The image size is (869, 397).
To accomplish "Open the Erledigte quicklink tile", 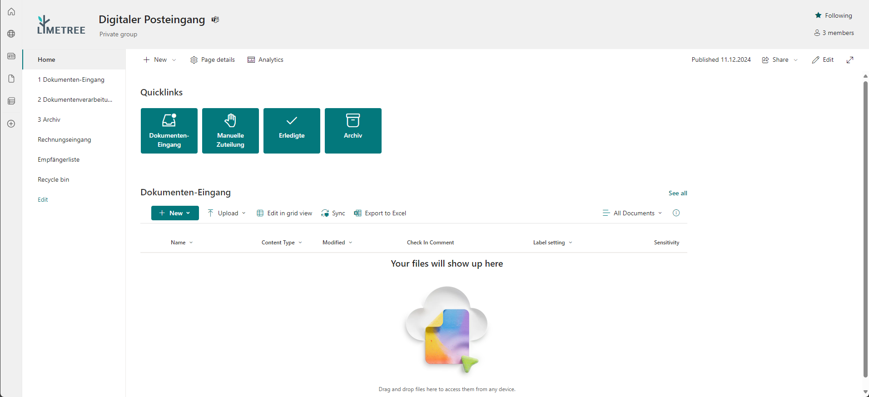I will [x=292, y=131].
